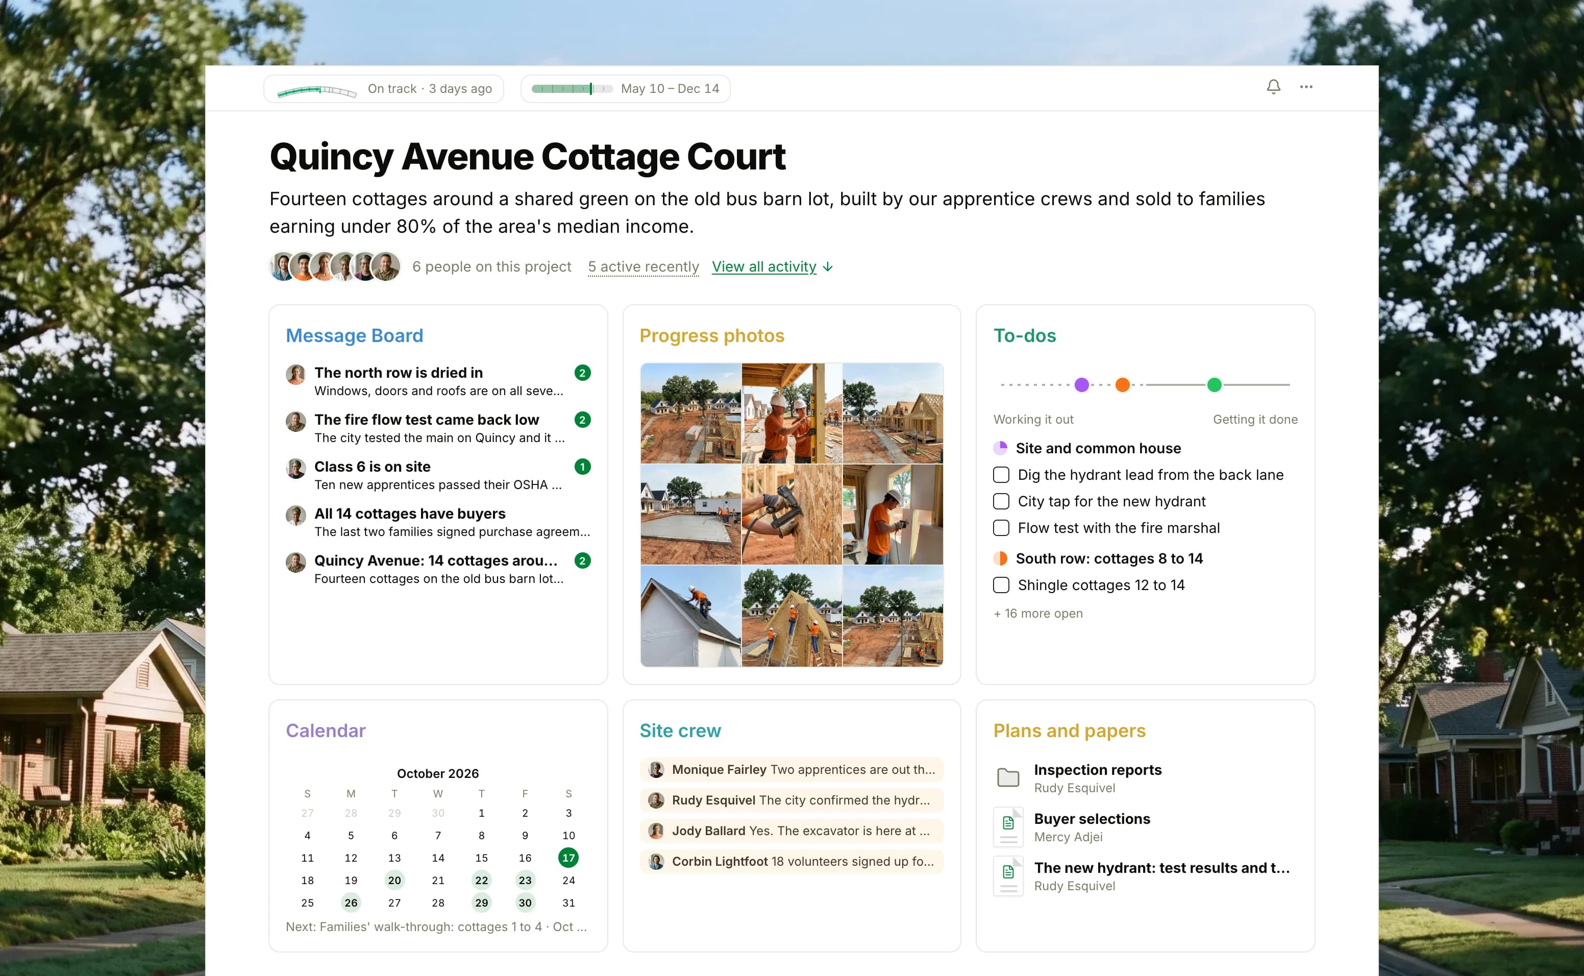Click the purple pie icon for Site and common house
The width and height of the screenshot is (1584, 976).
point(1000,448)
